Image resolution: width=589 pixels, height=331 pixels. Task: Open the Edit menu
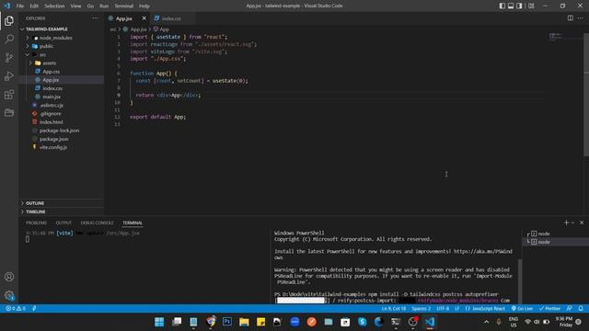pyautogui.click(x=34, y=6)
